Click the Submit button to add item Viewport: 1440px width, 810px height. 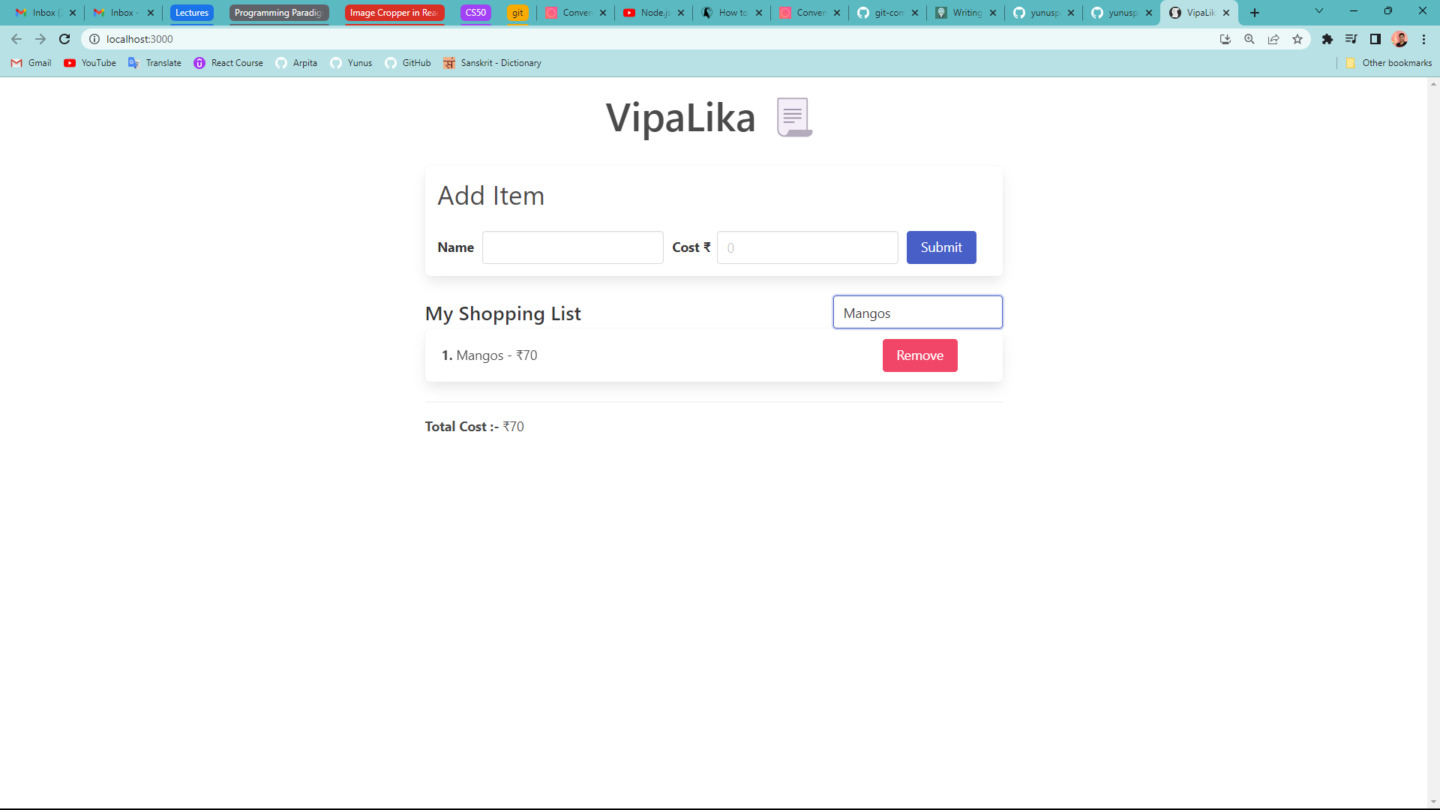pyautogui.click(x=941, y=247)
